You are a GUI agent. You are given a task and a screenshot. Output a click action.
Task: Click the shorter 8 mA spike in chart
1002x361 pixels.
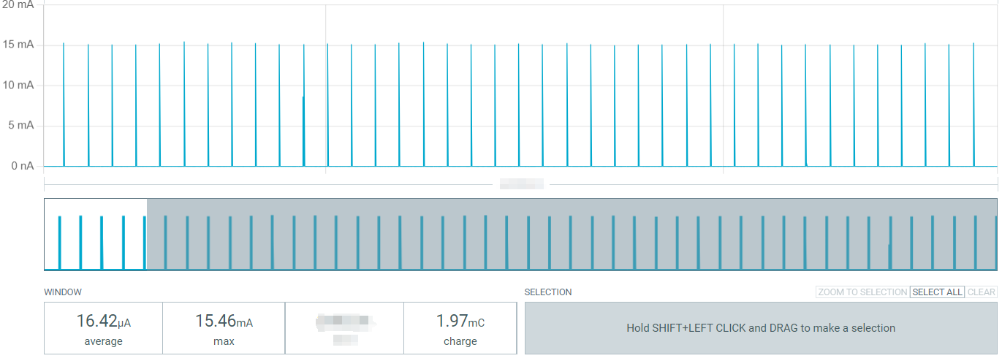coord(303,132)
